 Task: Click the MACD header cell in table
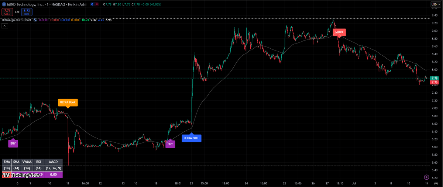click(x=53, y=162)
